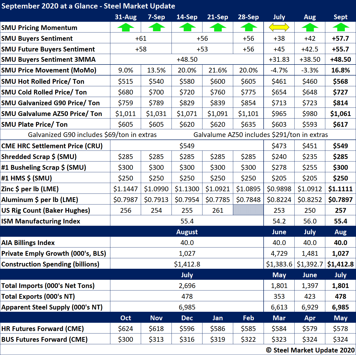Select the 31-Aug column header
The height and width of the screenshot is (355, 356).
point(126,17)
